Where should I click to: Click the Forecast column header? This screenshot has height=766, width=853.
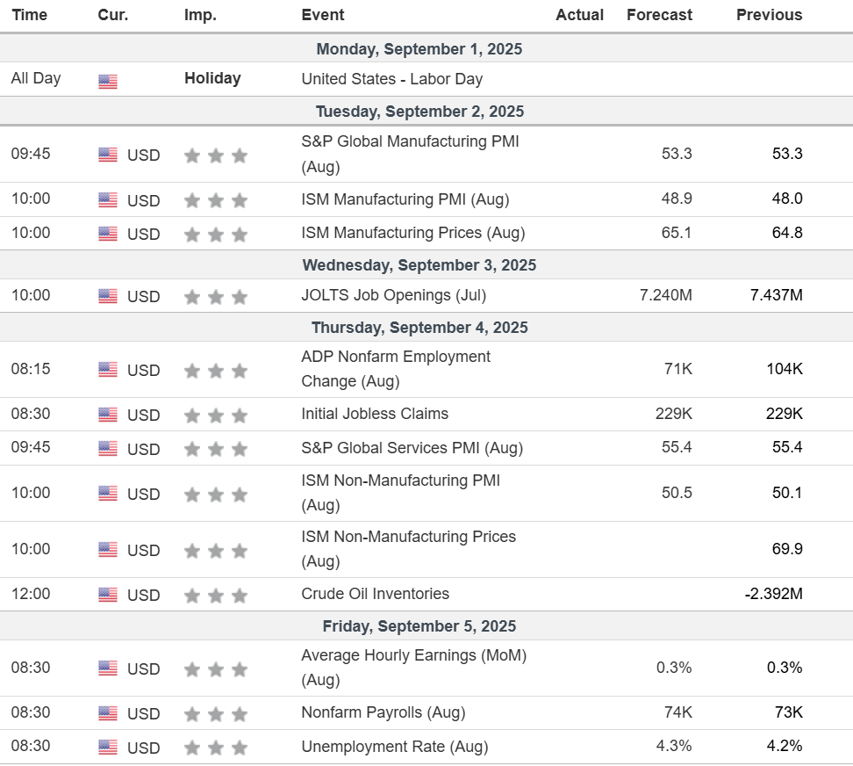tap(659, 15)
